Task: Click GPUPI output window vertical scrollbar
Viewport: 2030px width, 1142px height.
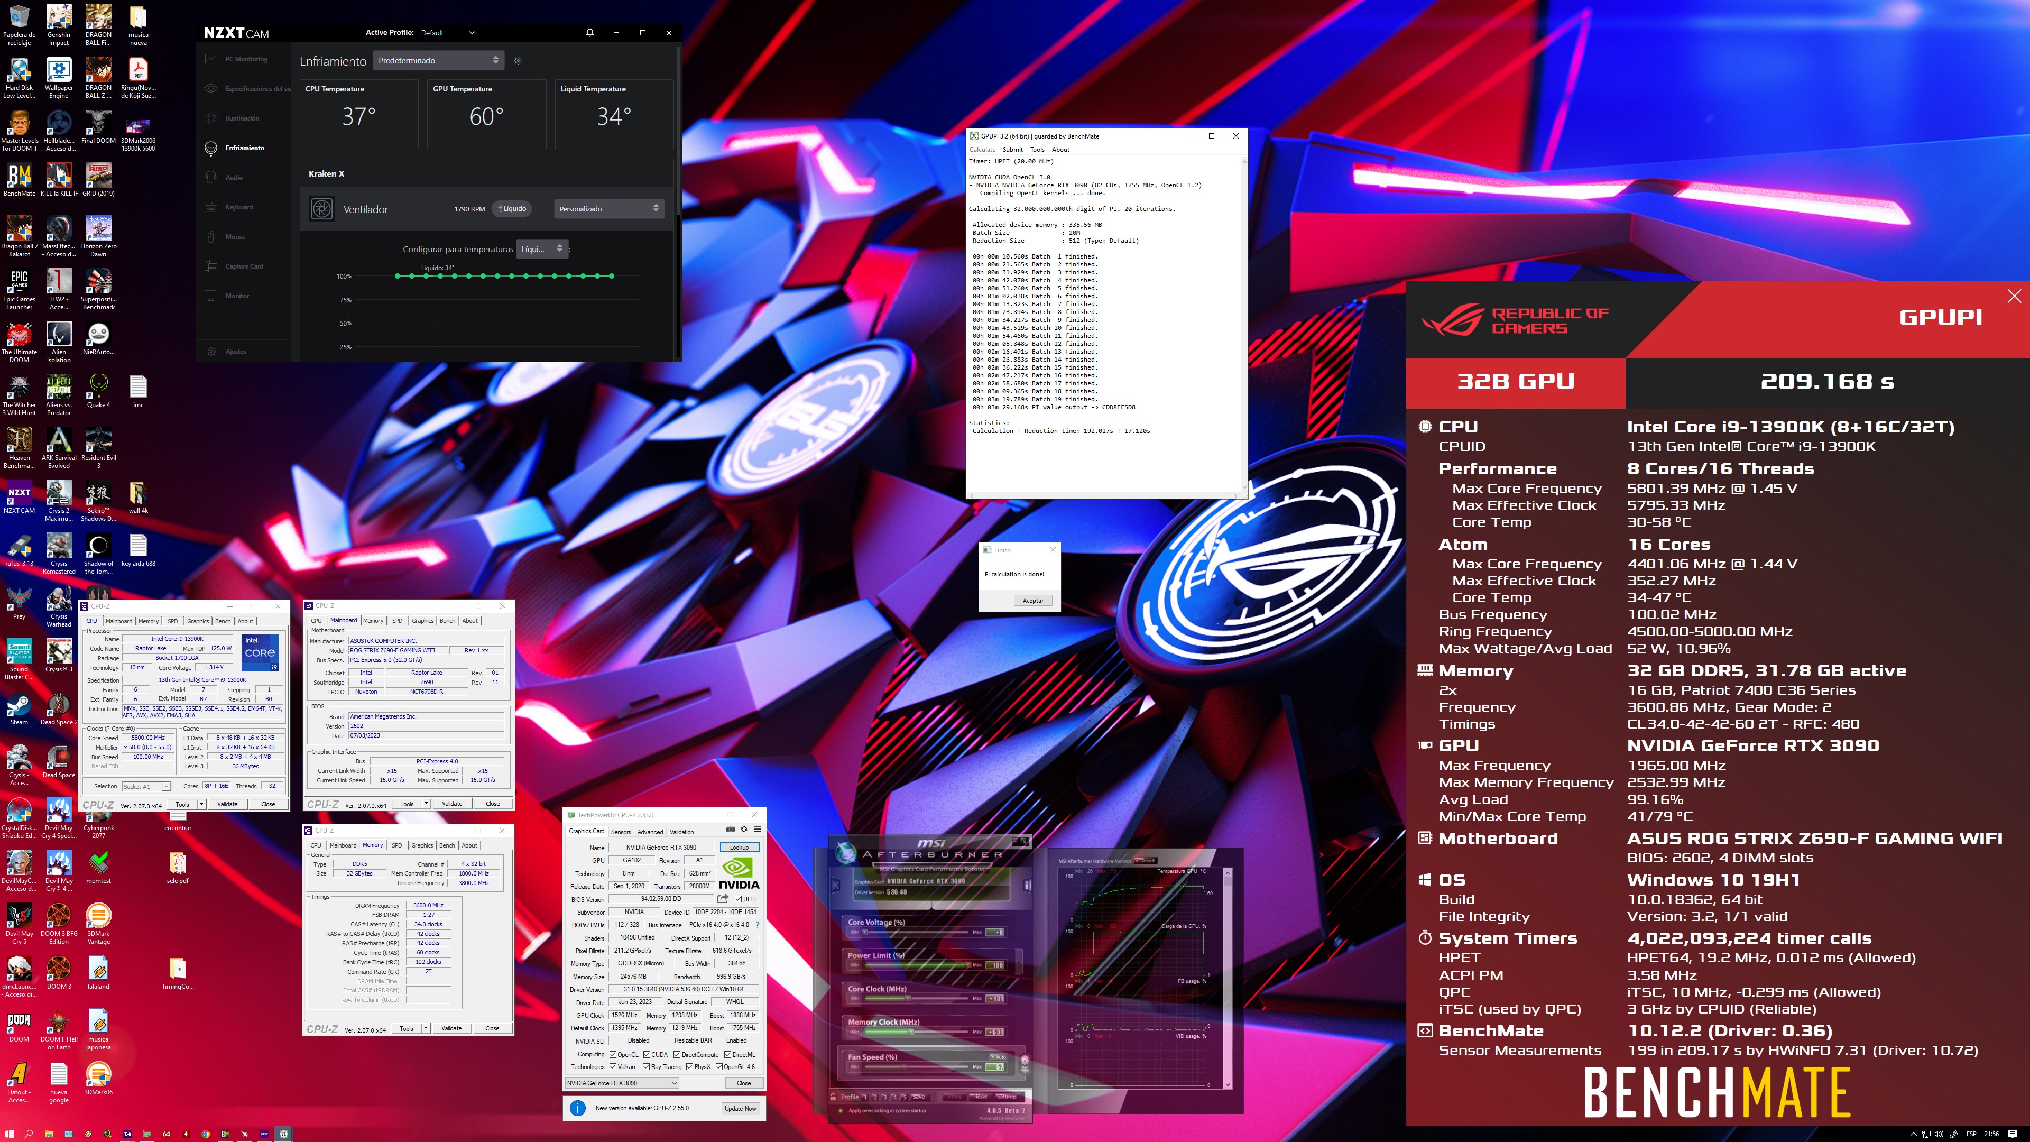Action: (x=1244, y=325)
